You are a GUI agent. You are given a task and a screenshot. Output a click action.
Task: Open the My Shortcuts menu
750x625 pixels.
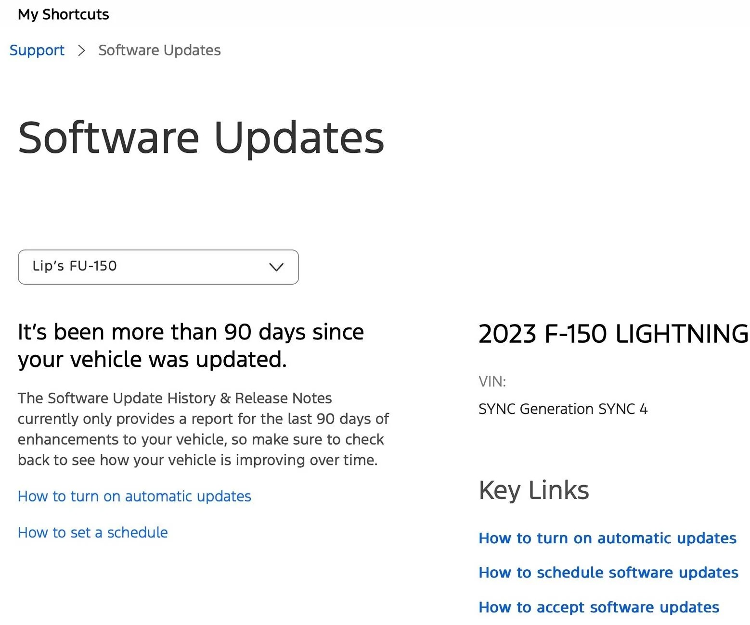tap(63, 14)
